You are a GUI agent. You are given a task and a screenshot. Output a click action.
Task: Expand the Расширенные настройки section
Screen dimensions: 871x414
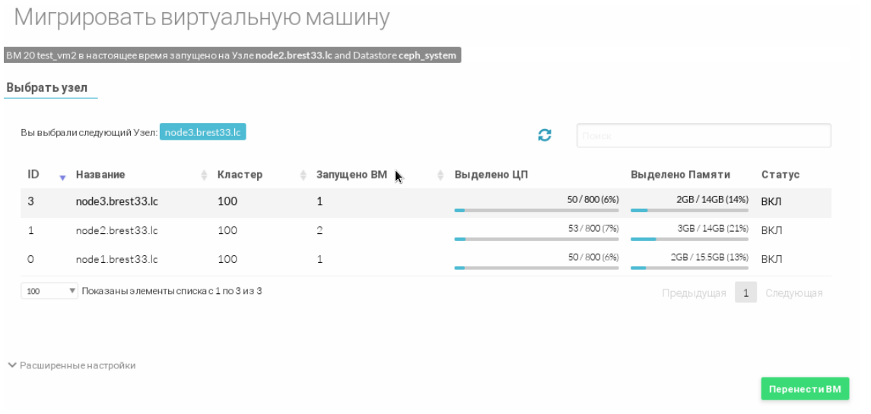click(72, 365)
